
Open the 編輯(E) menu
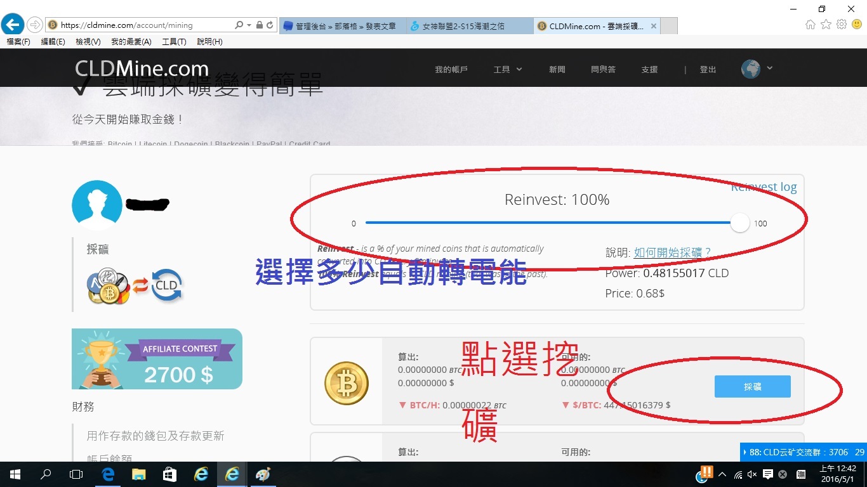[x=53, y=42]
